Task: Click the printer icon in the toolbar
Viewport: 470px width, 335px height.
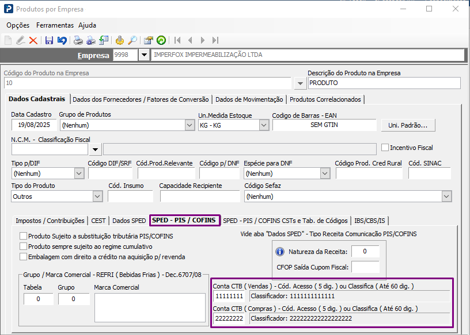Action: click(x=78, y=40)
